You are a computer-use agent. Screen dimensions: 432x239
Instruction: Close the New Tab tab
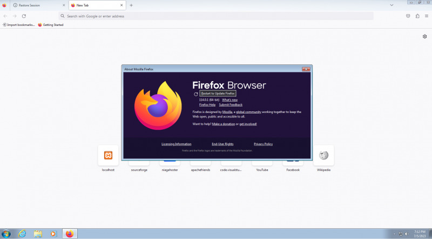[122, 5]
